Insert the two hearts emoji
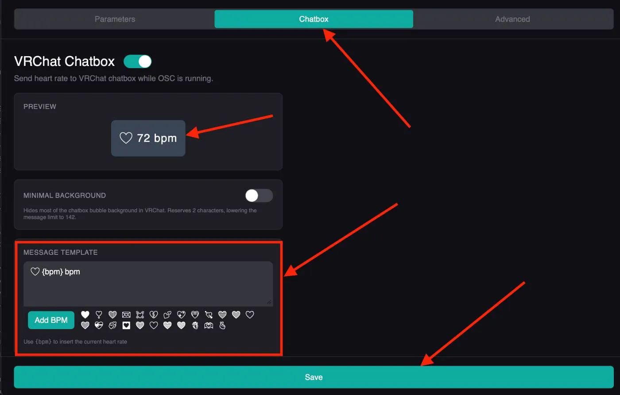 click(x=167, y=314)
